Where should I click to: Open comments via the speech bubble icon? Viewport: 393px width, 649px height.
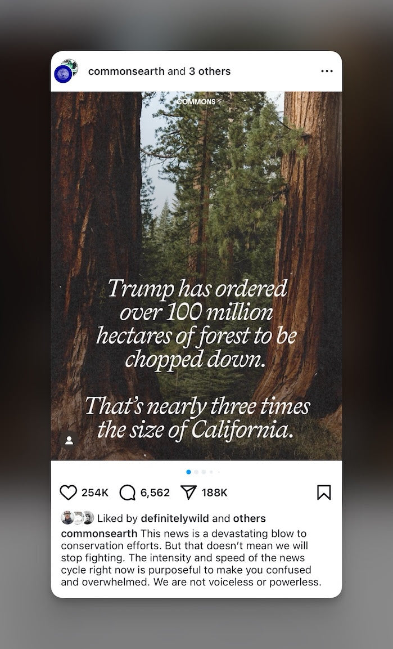tap(128, 493)
